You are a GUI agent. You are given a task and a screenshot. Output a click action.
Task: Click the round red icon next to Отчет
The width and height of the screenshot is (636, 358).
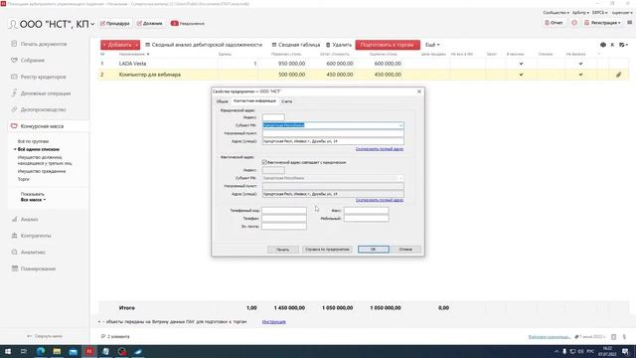coord(574,23)
